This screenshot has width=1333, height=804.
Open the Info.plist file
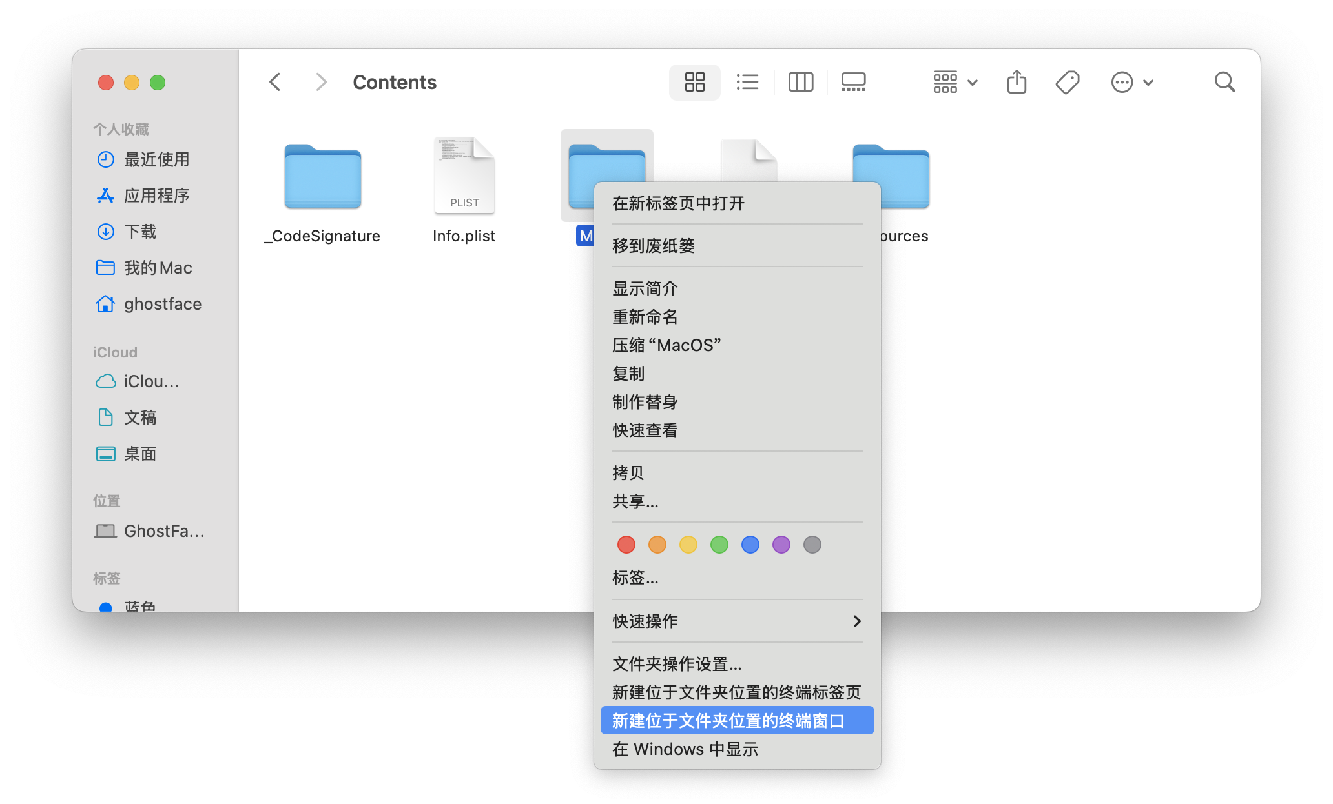(464, 176)
